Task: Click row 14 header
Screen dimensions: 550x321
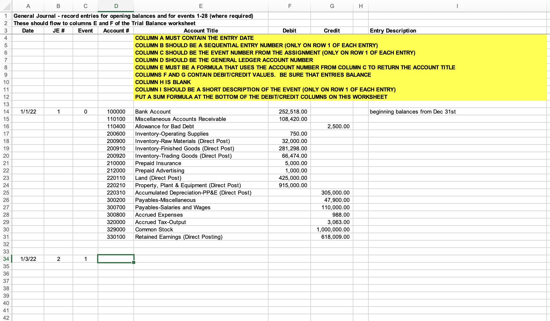Action: click(6, 111)
